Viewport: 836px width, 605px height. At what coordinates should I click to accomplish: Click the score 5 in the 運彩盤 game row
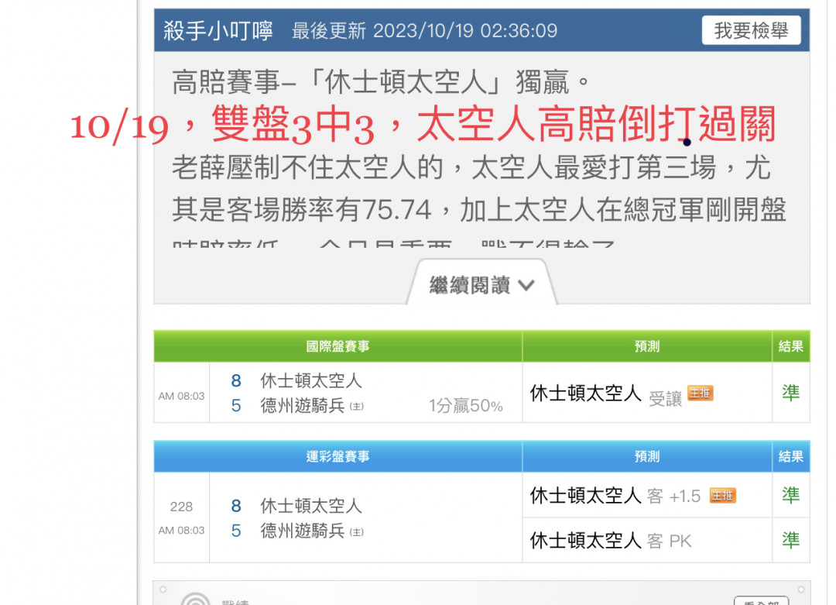236,531
